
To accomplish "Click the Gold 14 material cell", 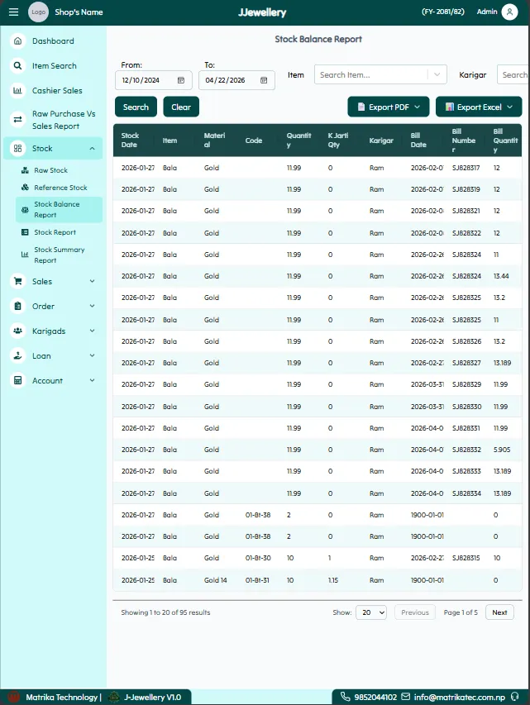I will tap(215, 580).
